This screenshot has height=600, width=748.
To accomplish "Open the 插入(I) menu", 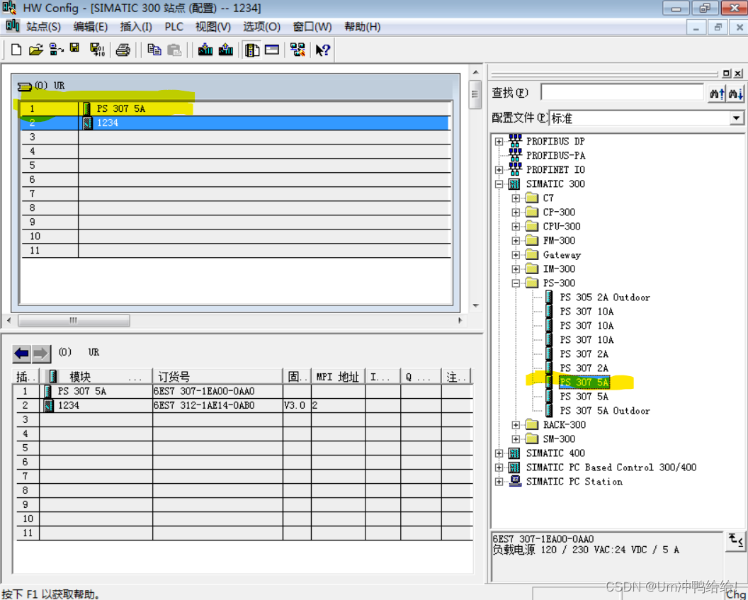I will click(x=136, y=27).
